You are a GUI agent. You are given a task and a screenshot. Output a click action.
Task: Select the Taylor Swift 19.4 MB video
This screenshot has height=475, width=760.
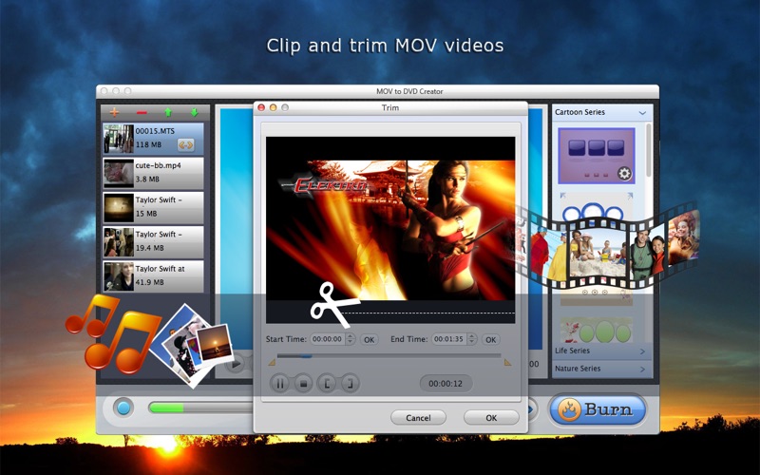153,241
